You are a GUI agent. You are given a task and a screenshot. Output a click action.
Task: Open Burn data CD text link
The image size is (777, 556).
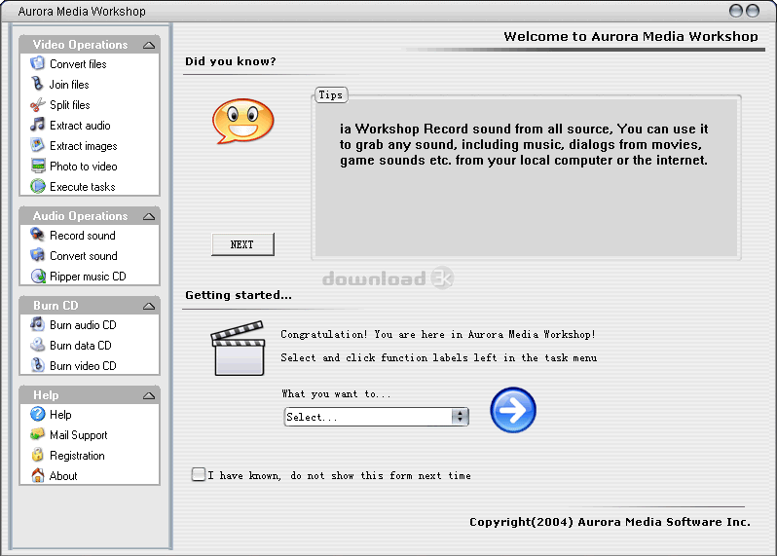point(80,346)
